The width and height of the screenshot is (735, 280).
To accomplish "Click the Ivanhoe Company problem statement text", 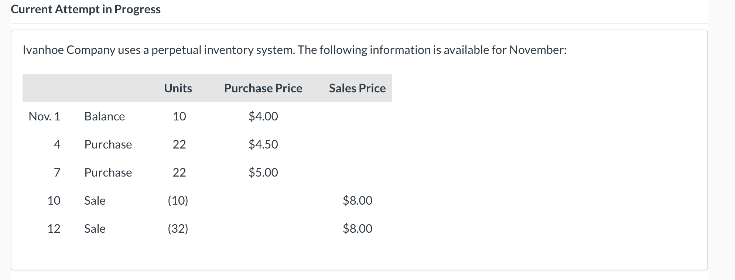I will click(294, 50).
